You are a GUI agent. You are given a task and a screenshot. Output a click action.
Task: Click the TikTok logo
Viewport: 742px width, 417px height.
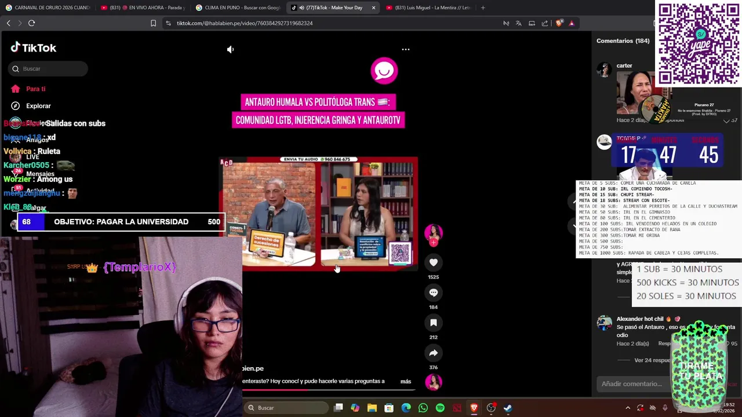click(x=34, y=47)
